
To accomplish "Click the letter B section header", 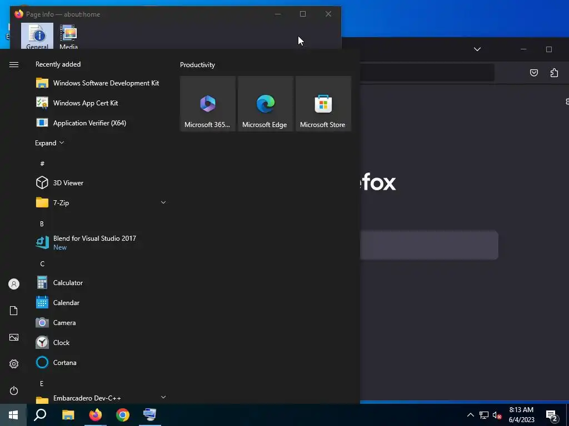I will coord(42,224).
